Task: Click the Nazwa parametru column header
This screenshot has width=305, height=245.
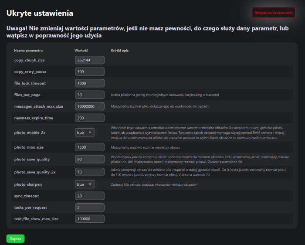Action: [x=28, y=51]
